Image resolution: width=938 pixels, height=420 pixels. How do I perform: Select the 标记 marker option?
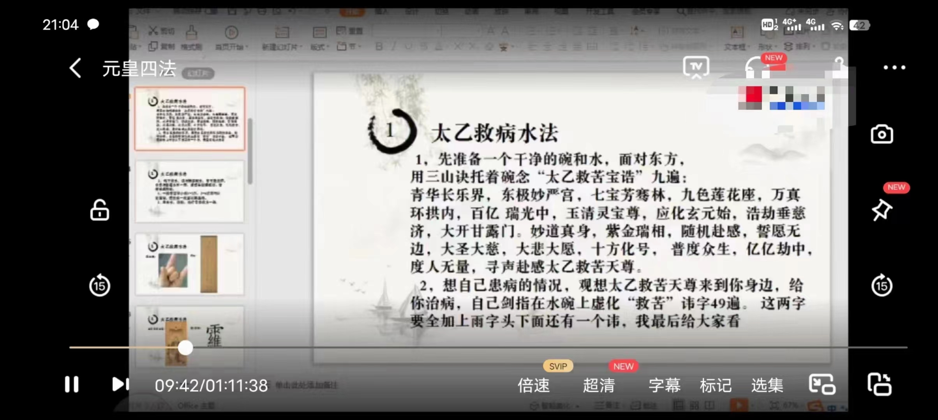coord(716,385)
